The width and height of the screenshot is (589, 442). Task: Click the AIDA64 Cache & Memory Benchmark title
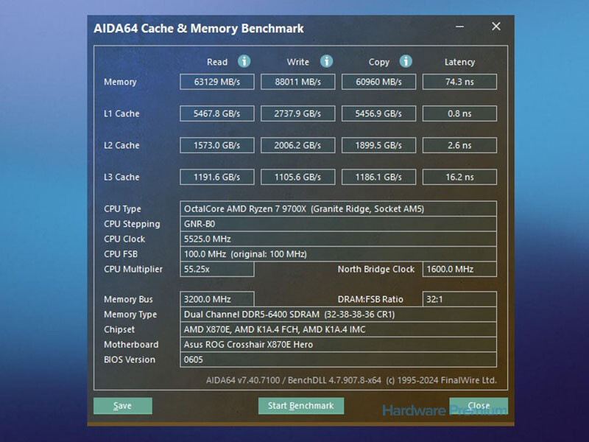(199, 29)
